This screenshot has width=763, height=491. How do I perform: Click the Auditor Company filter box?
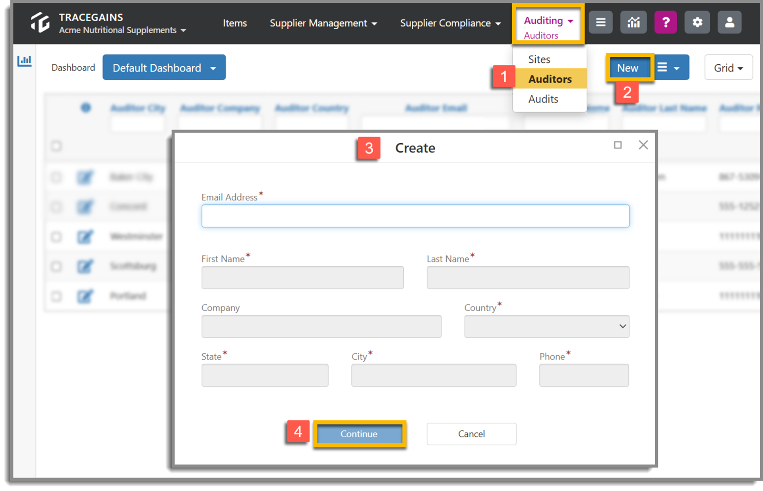pyautogui.click(x=220, y=124)
